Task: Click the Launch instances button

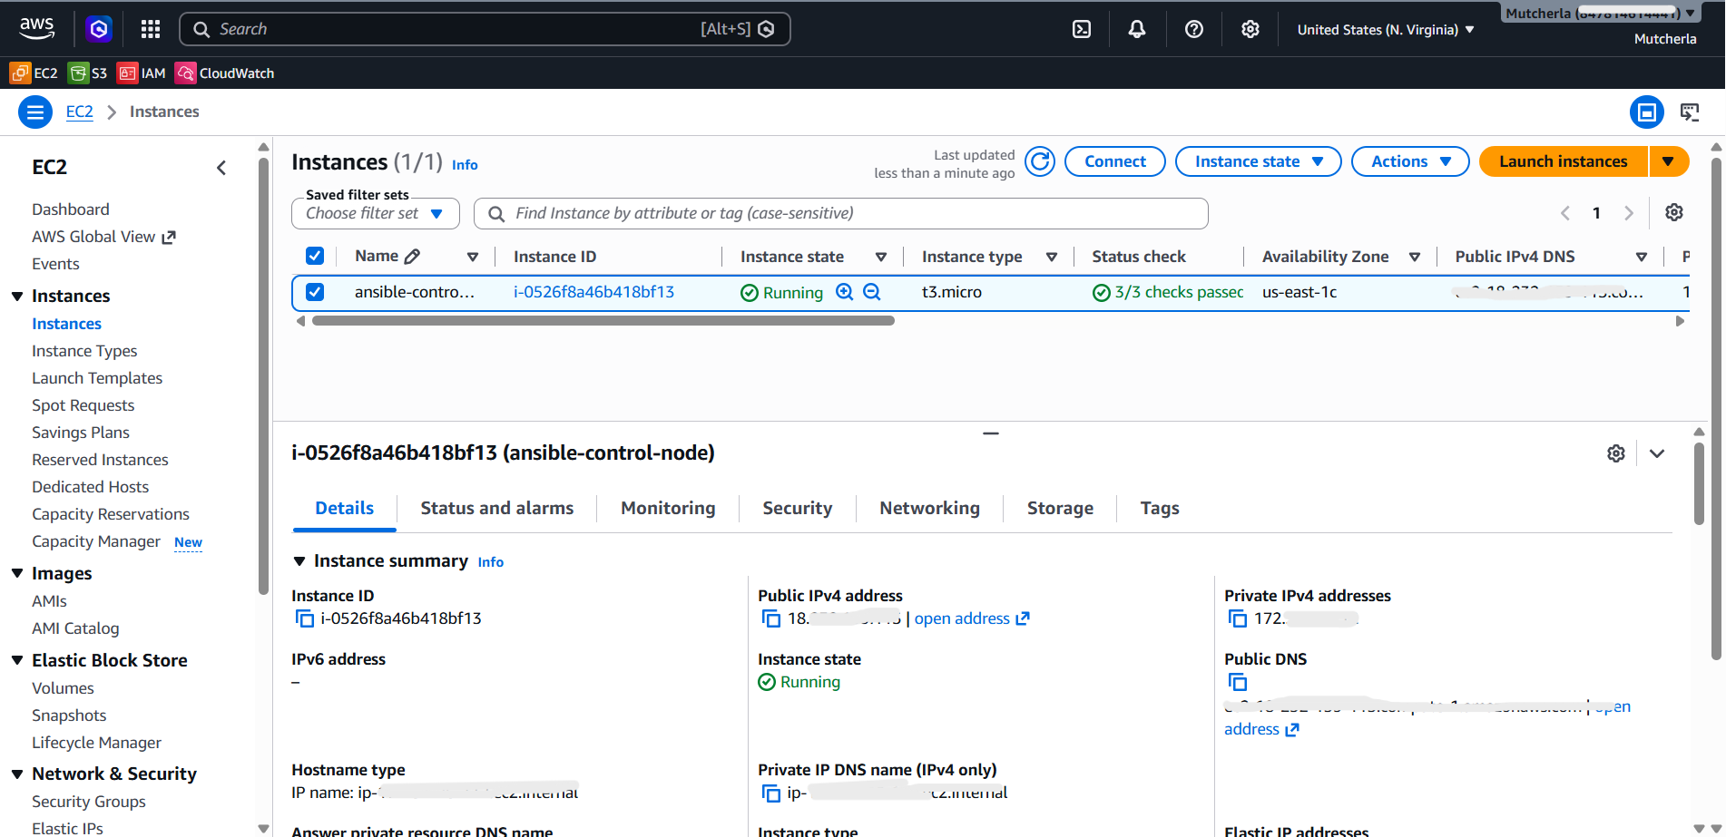Action: (1564, 161)
